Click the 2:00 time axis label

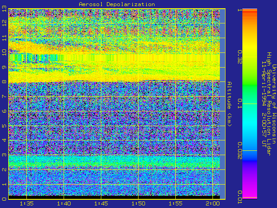click(213, 204)
